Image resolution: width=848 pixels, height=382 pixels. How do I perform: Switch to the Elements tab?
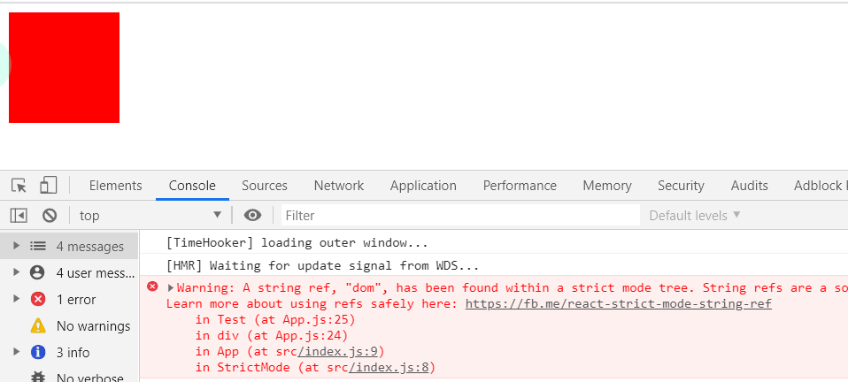115,186
